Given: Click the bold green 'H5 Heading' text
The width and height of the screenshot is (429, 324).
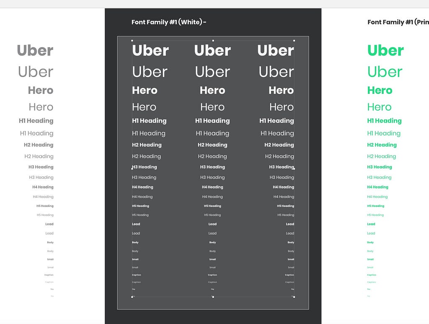Looking at the screenshot, I should [376, 206].
